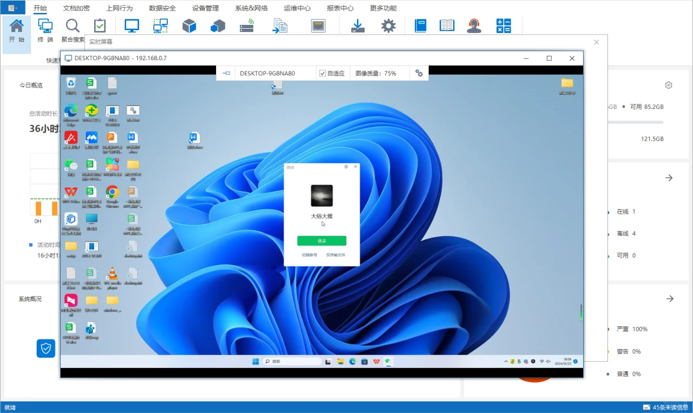Click the Start button on remote taskbar
This screenshot has width=693, height=413.
click(256, 362)
